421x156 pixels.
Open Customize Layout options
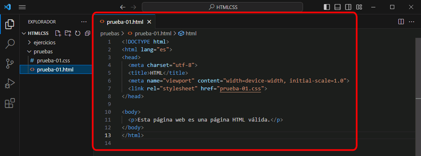(x=359, y=7)
